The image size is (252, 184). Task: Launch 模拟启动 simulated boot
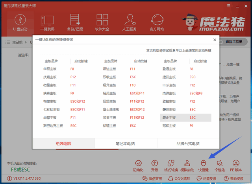(187, 166)
